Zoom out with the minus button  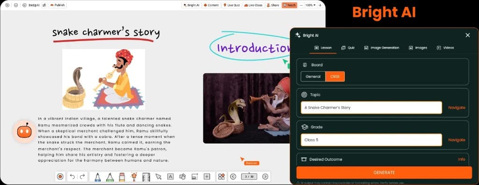[301, 5]
